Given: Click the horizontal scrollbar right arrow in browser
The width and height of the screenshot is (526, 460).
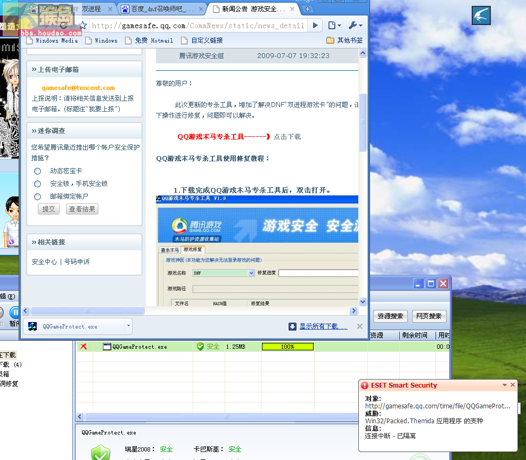Looking at the screenshot, I should pyautogui.click(x=354, y=311).
